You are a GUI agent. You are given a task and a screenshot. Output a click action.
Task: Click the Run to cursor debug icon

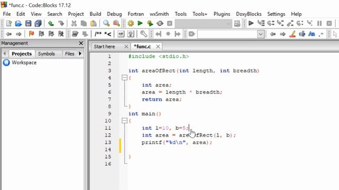261,23
